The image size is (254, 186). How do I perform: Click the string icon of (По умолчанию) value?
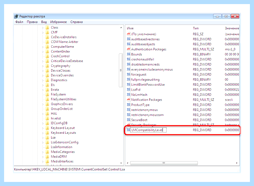[x=129, y=34]
